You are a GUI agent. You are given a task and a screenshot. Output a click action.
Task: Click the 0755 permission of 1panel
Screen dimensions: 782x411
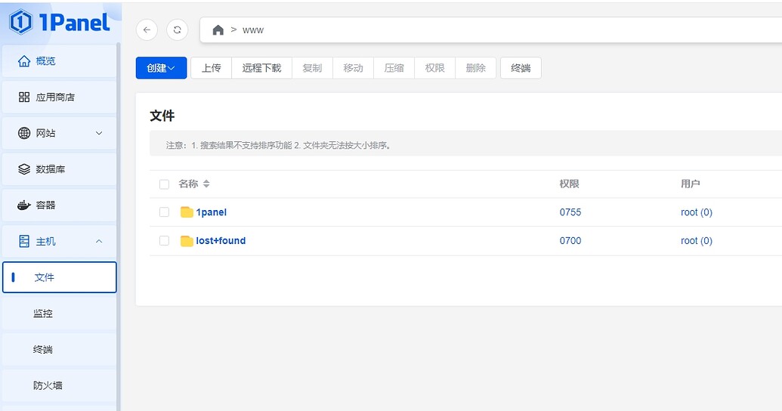tap(570, 212)
